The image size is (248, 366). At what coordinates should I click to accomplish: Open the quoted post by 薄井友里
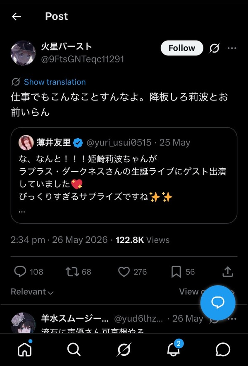[124, 175]
